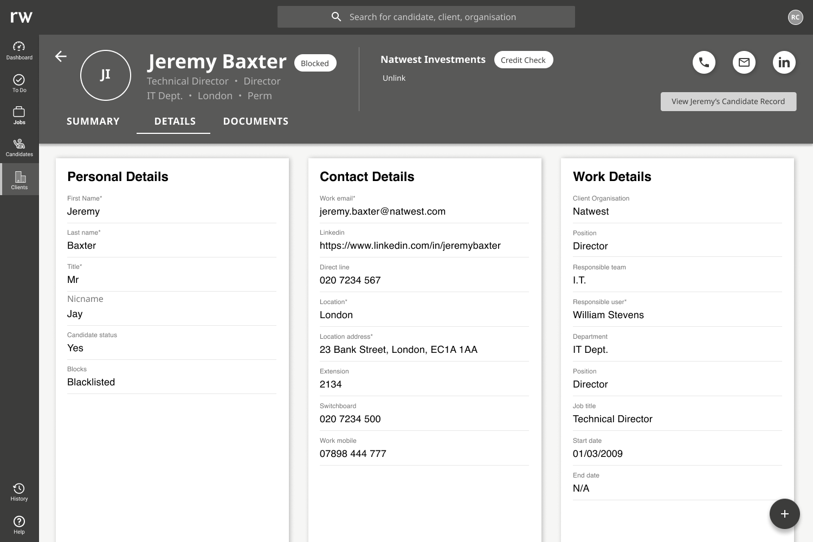813x542 pixels.
Task: Click the Work Details heading
Action: point(612,177)
